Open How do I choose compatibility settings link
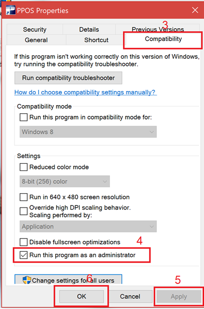This screenshot has width=204, height=309. (x=86, y=92)
